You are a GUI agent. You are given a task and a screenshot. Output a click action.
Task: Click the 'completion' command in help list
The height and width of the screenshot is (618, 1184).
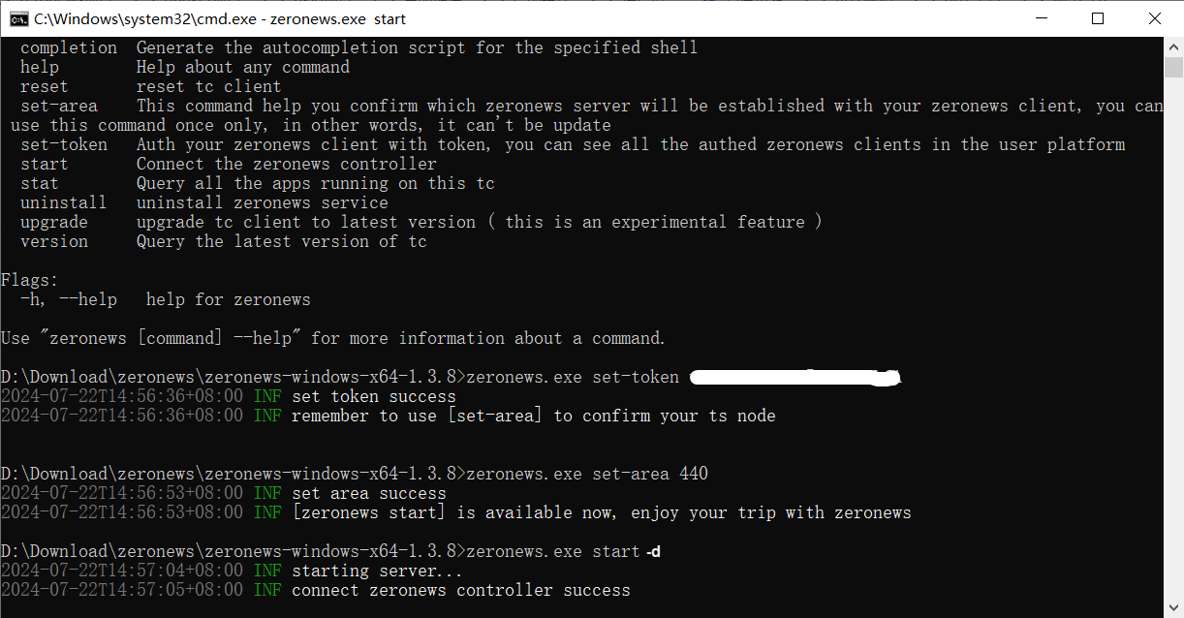click(69, 47)
